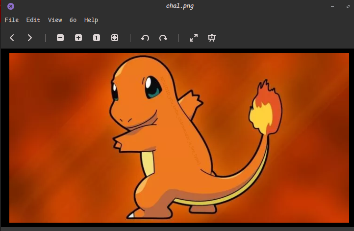354x231 pixels.
Task: Open the Go menu
Action: point(73,20)
